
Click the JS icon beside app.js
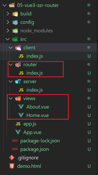[x=18, y=124]
